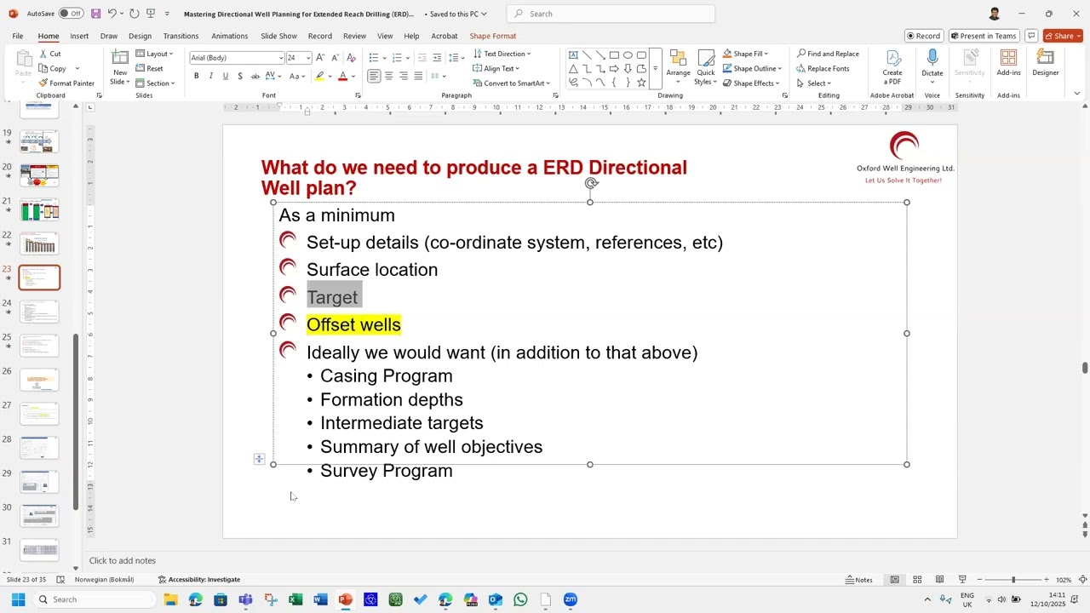This screenshot has height=613, width=1090.
Task: Open the Transitions ribbon tab
Action: pyautogui.click(x=181, y=36)
